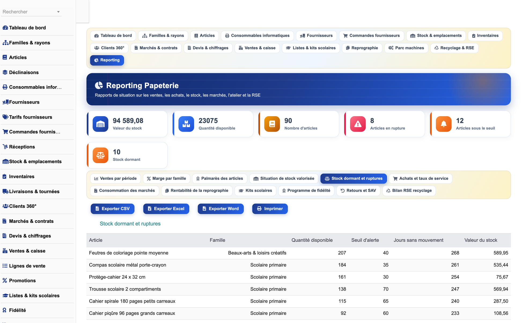Click the Valeur du stock warehouse icon
Image resolution: width=522 pixels, height=323 pixels.
100,124
